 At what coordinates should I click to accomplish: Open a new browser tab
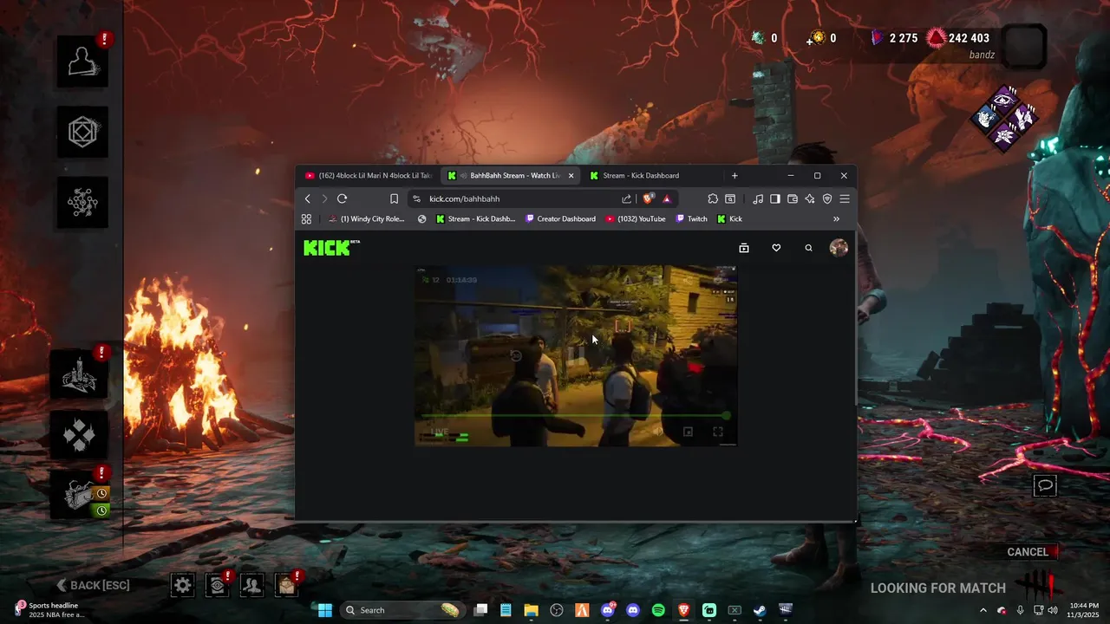click(735, 175)
